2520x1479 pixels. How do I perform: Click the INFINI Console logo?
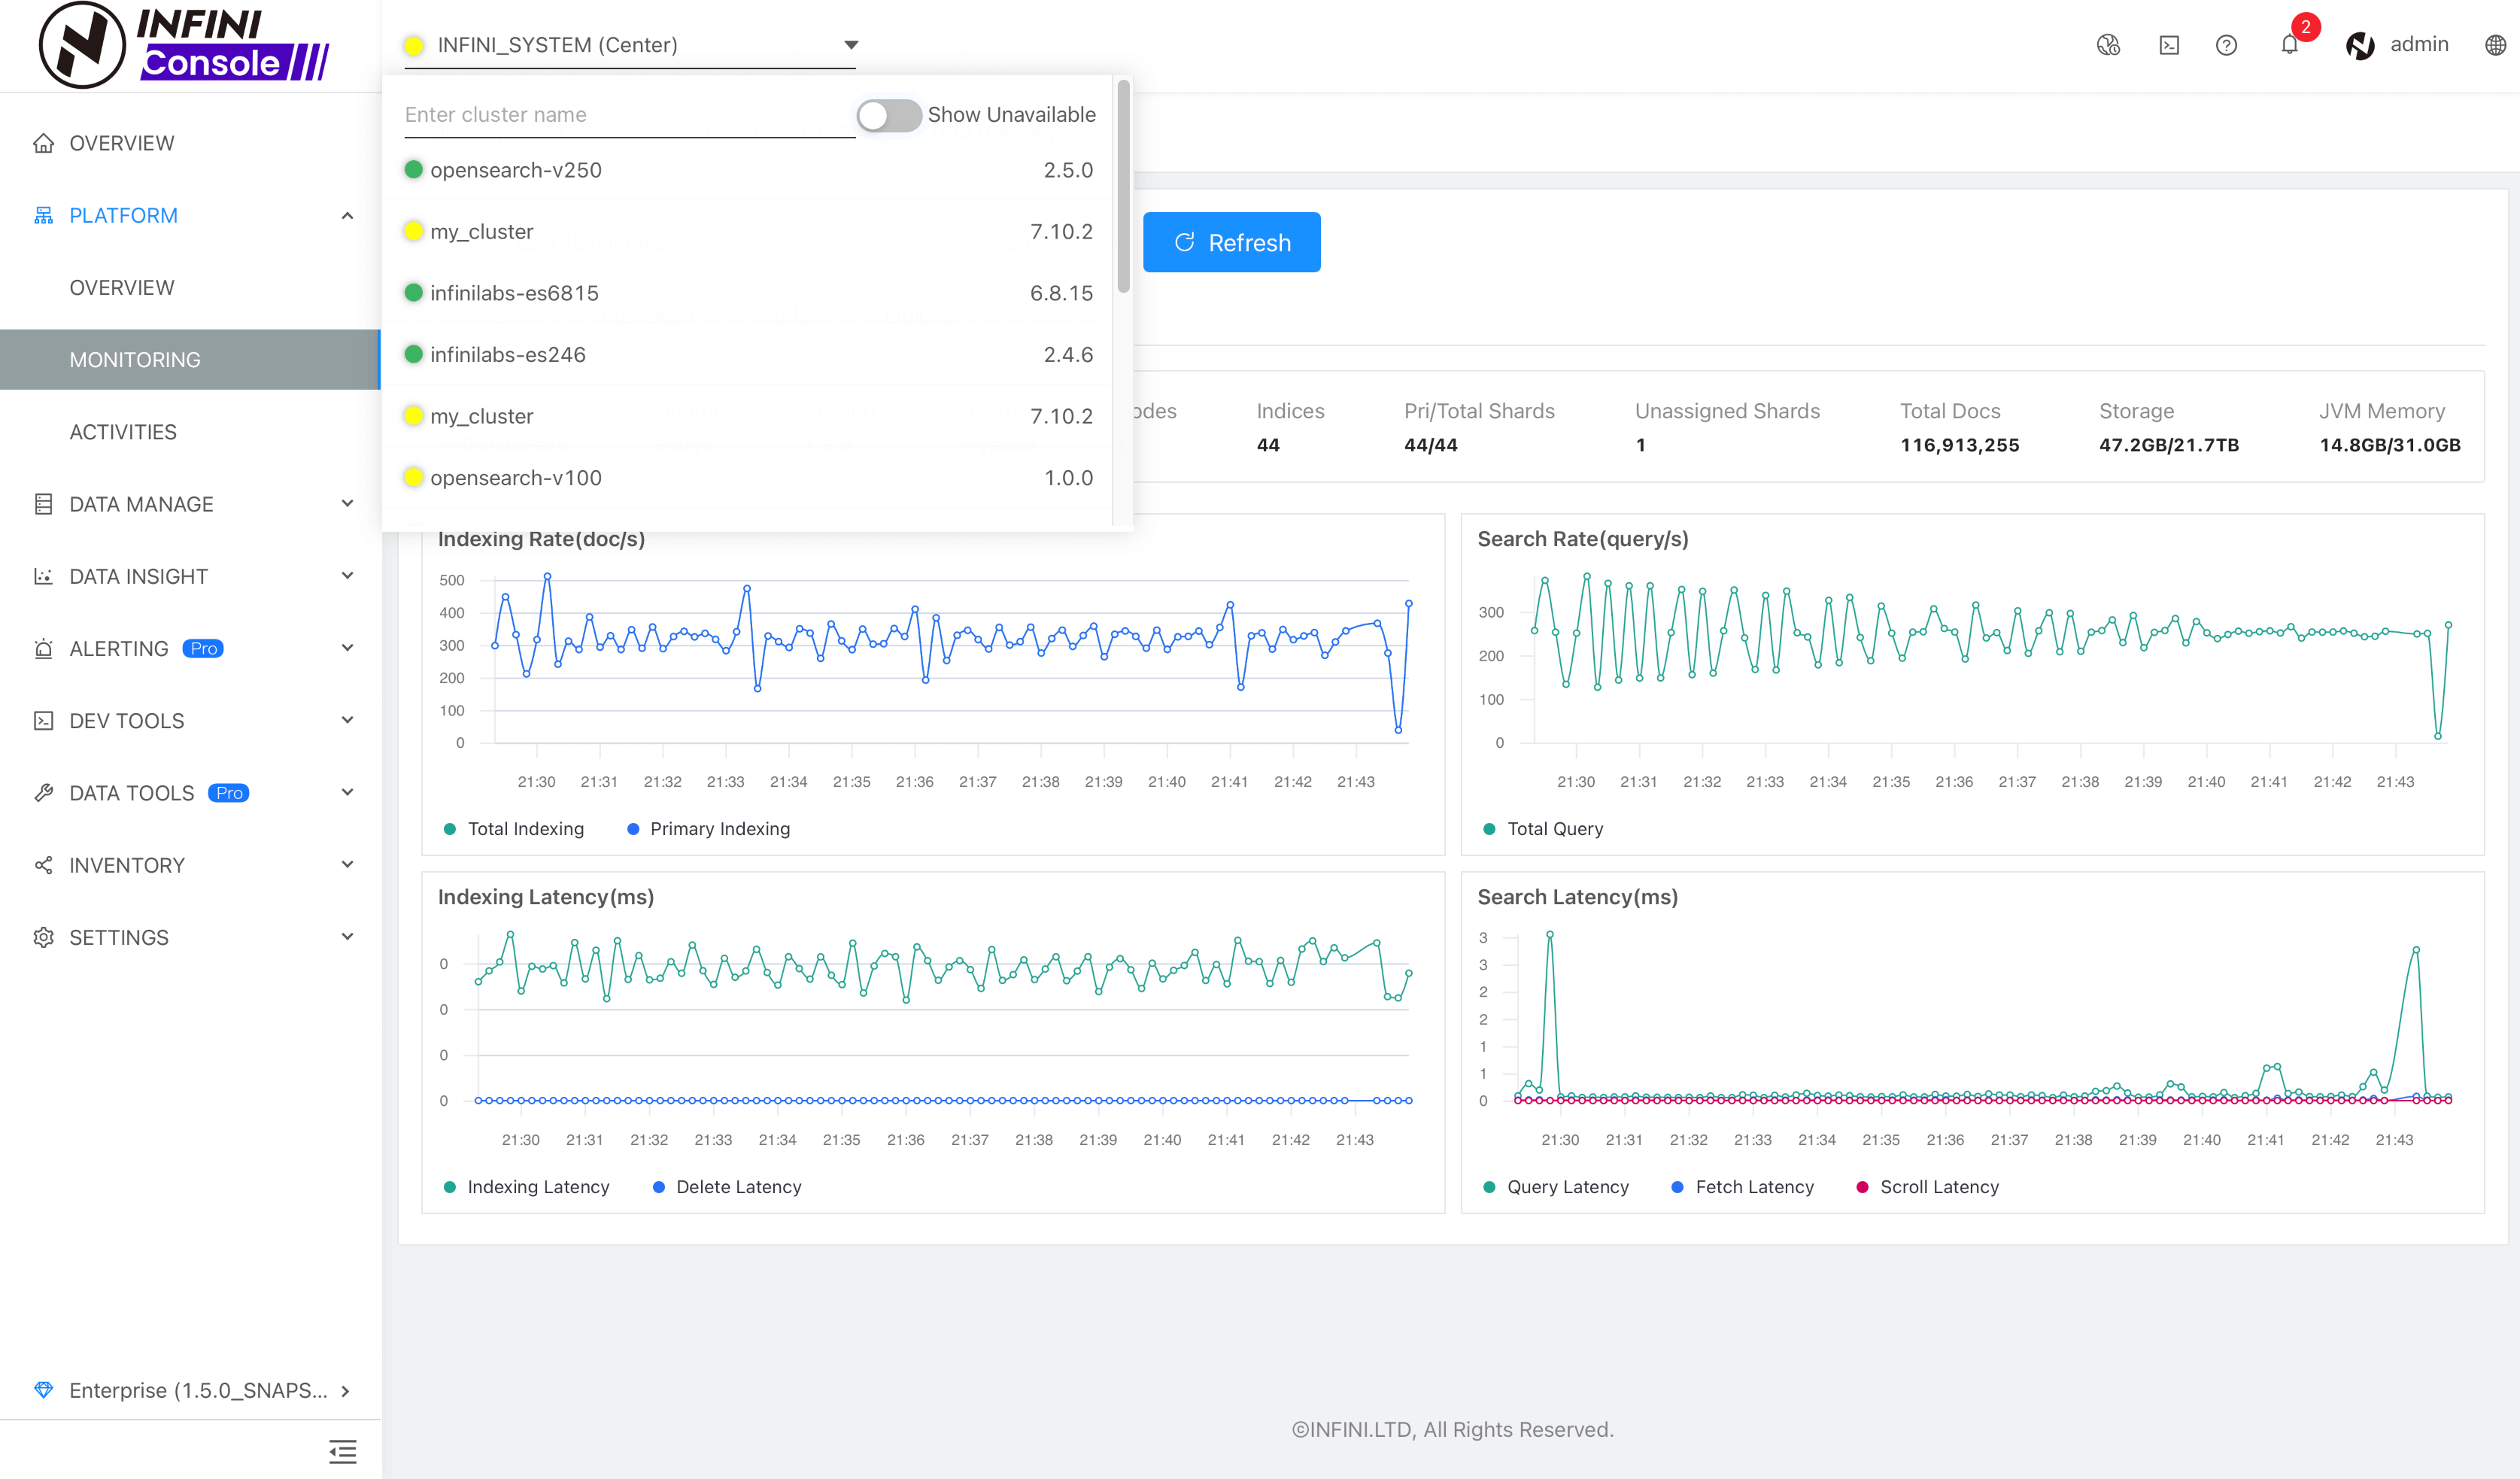coord(184,45)
